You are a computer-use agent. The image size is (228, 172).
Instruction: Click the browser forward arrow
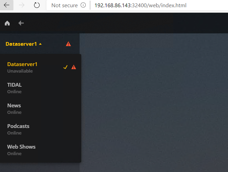coord(22,5)
